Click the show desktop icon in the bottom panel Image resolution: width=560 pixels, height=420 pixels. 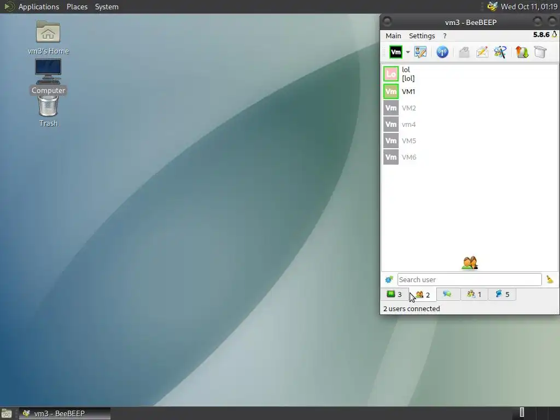(x=7, y=413)
